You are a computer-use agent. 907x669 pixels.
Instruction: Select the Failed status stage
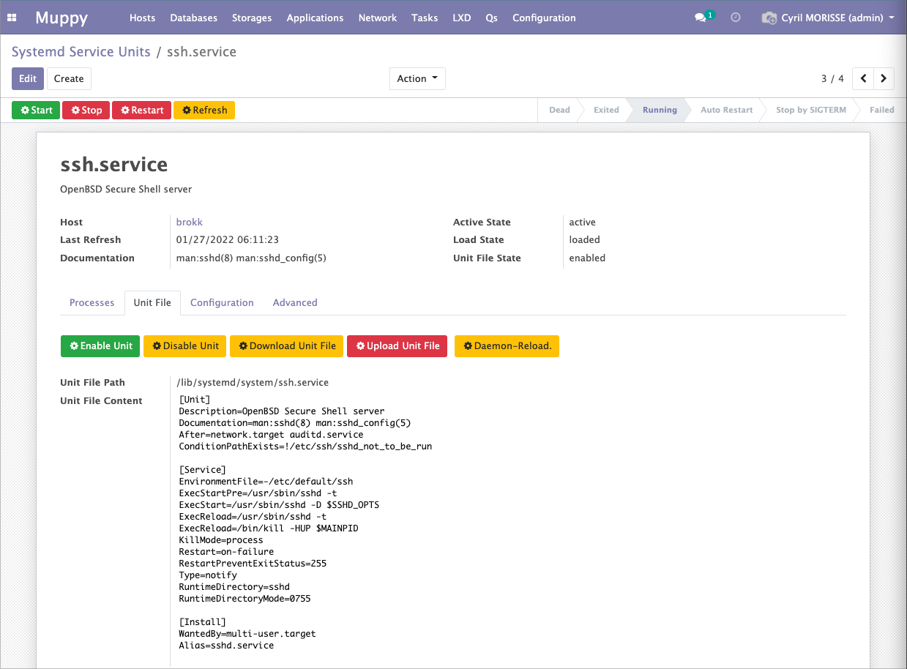881,110
